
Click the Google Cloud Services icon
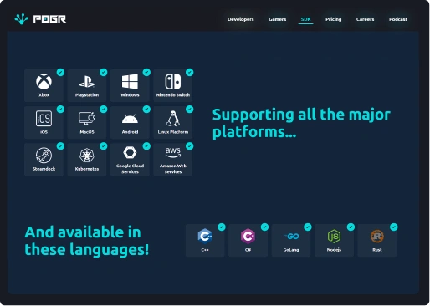coord(130,152)
